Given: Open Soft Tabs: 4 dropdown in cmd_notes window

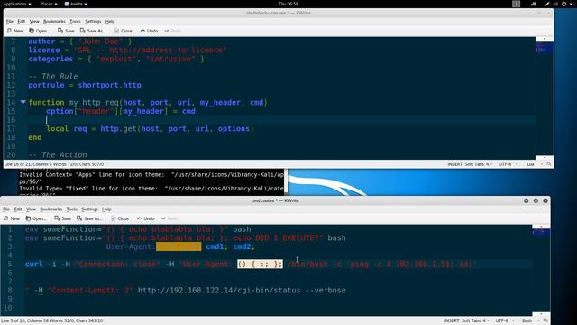Looking at the screenshot, I should coord(475,320).
